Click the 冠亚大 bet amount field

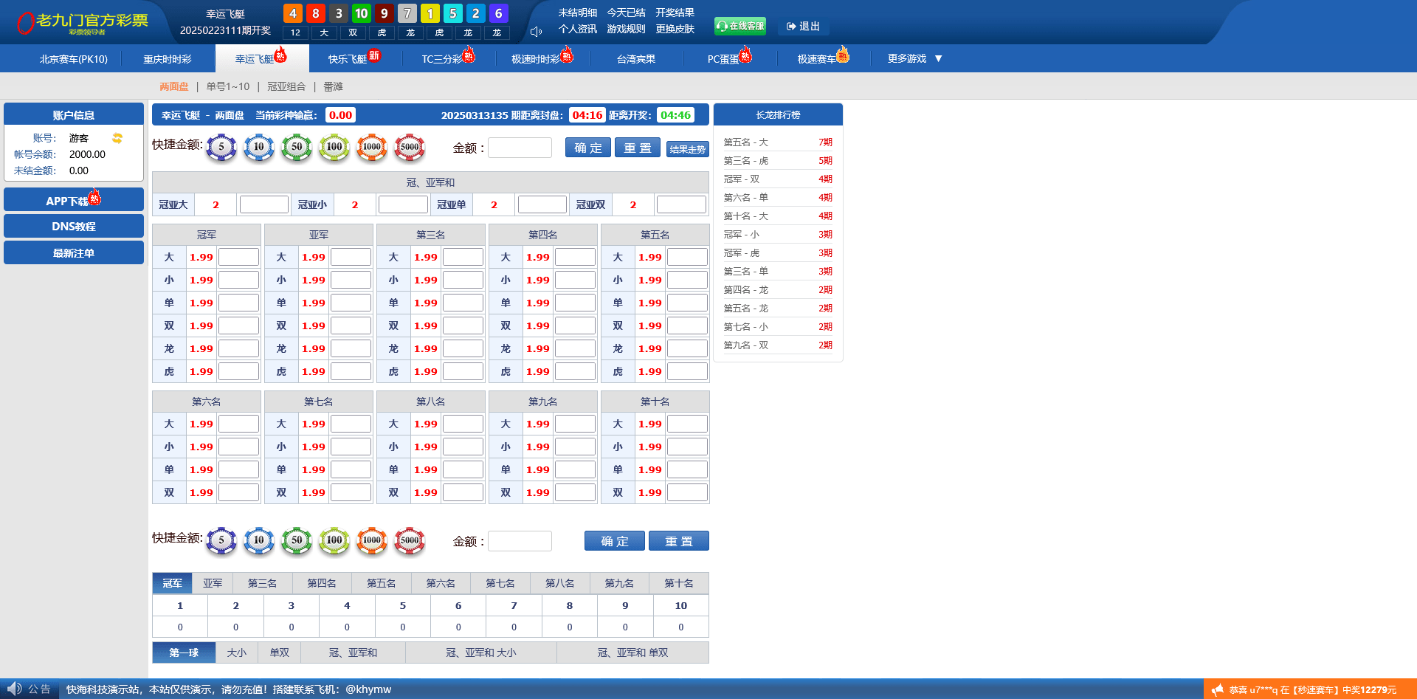click(x=263, y=204)
